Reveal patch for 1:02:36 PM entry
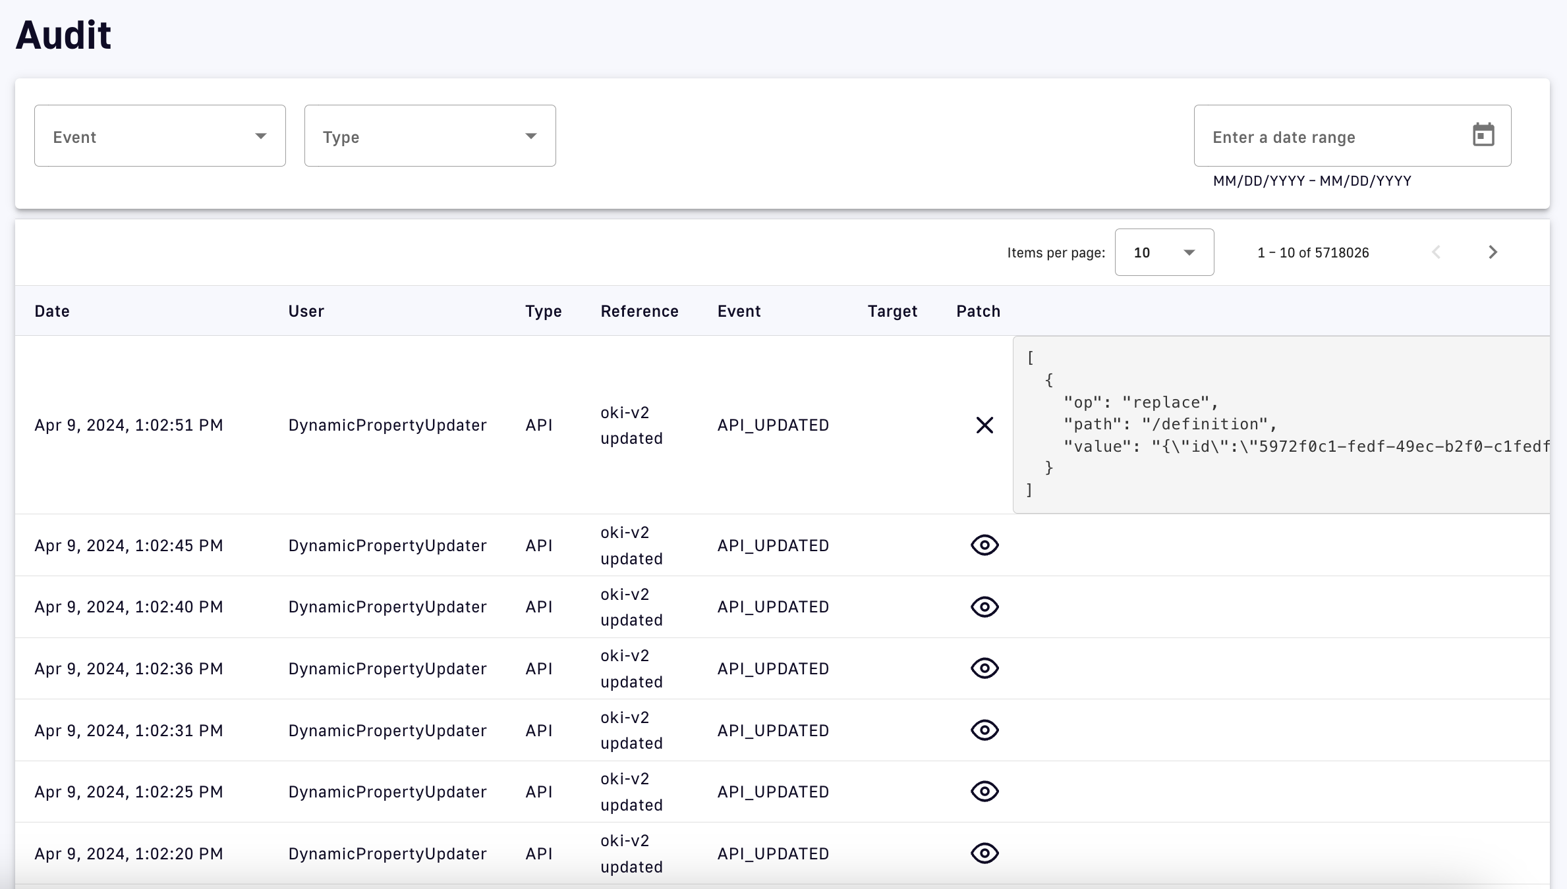The width and height of the screenshot is (1567, 889). pyautogui.click(x=984, y=668)
